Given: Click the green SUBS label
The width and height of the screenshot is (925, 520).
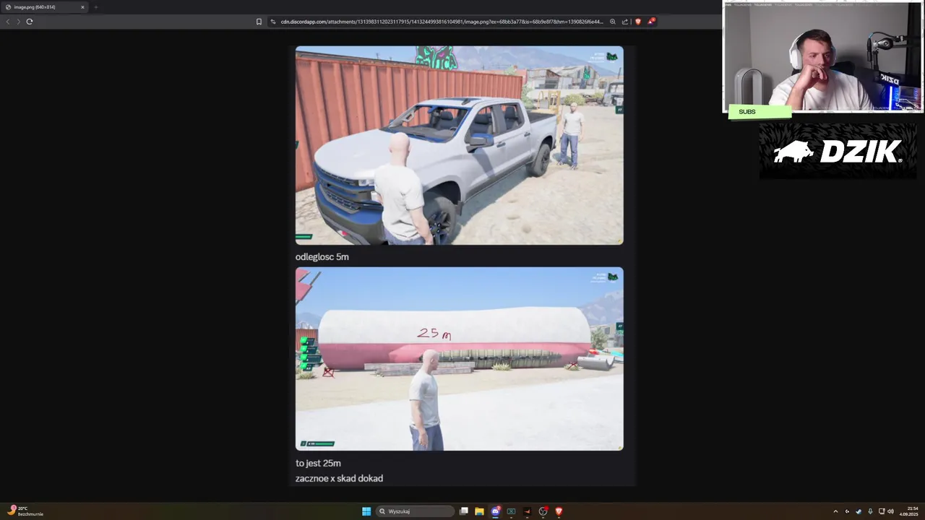Looking at the screenshot, I should (x=760, y=112).
